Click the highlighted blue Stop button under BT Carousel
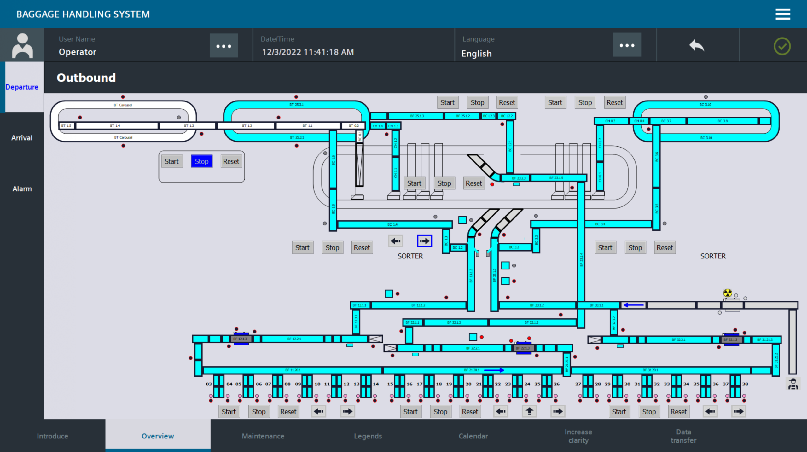Screen dimensions: 807x452 coord(202,161)
